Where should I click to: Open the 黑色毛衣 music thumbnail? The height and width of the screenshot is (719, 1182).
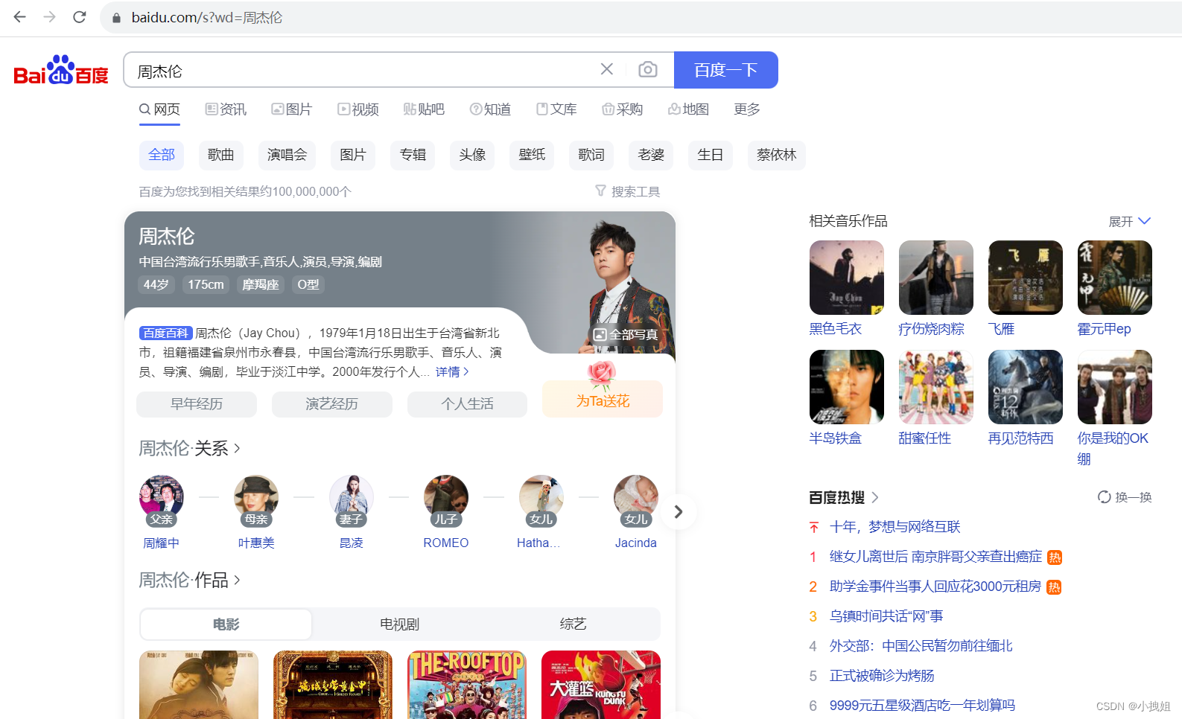(847, 278)
